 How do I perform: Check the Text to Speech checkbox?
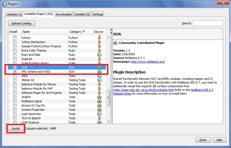15,118
